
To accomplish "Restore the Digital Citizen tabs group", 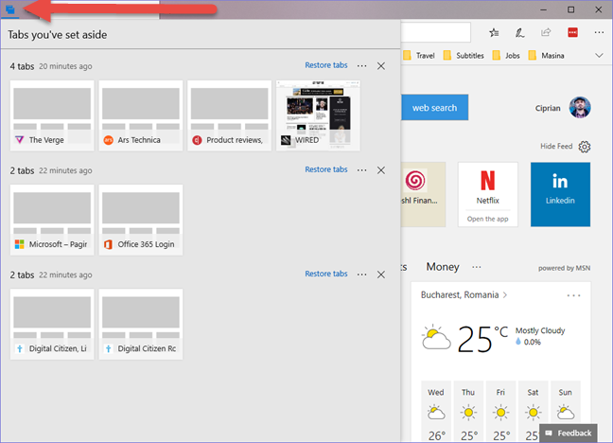I will tap(326, 274).
